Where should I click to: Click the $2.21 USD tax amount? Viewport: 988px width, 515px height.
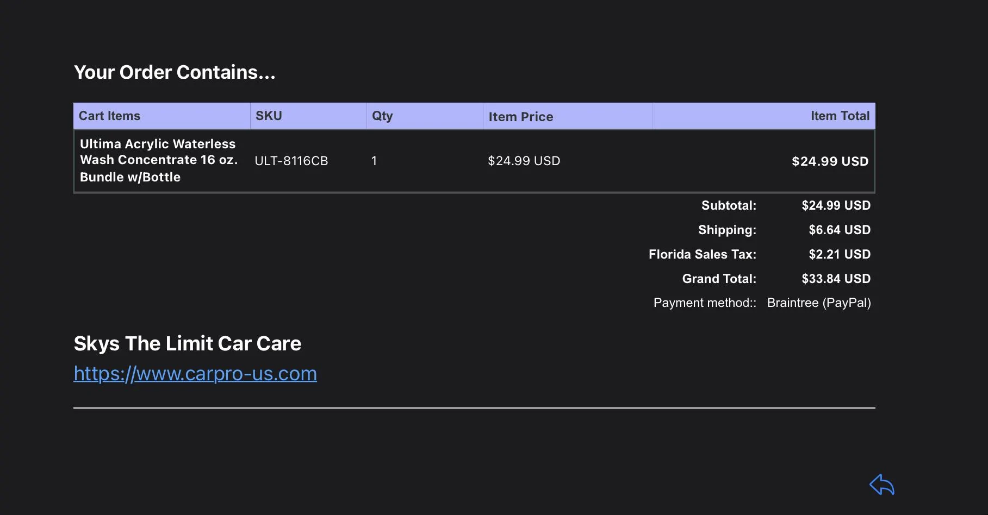coord(840,254)
